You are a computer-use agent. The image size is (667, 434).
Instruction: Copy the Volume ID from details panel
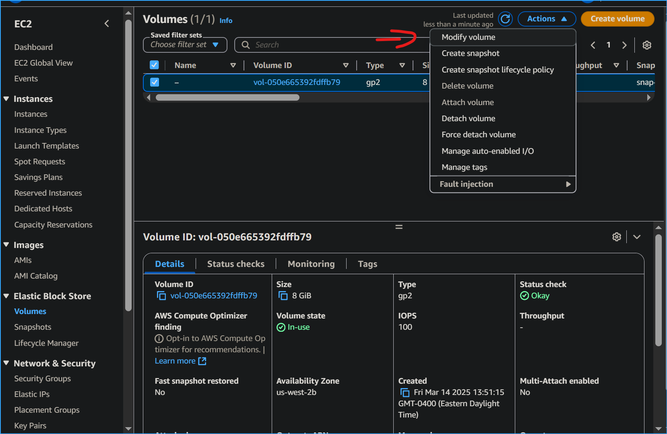click(161, 295)
